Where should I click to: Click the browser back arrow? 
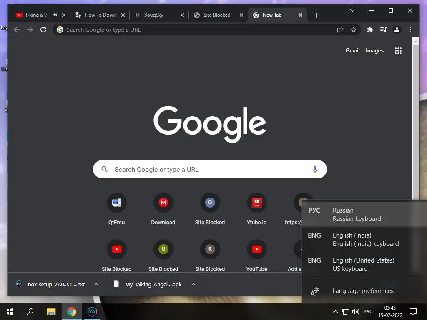(x=17, y=30)
